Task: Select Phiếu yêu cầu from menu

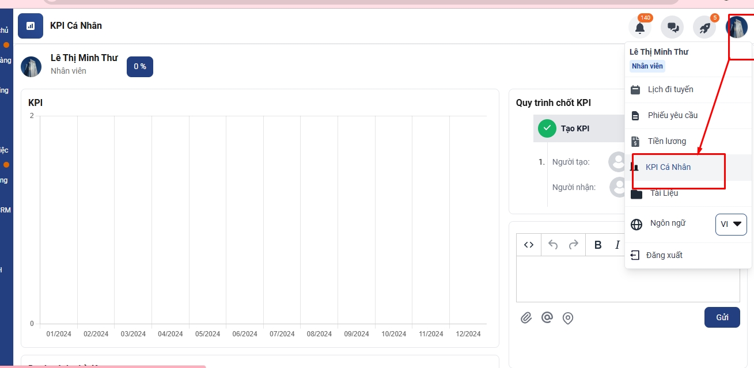Action: pos(672,116)
